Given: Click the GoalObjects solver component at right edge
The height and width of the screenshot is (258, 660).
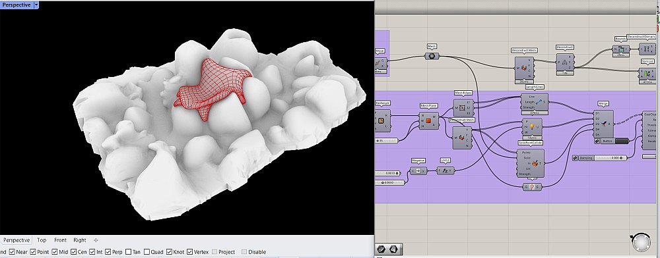Looking at the screenshot, I should [x=649, y=130].
